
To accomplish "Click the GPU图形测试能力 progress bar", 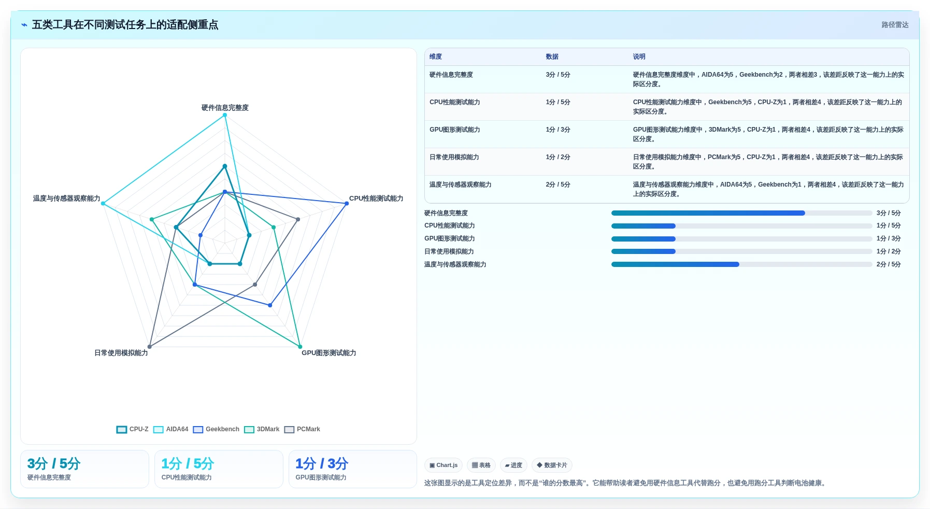I will click(741, 239).
